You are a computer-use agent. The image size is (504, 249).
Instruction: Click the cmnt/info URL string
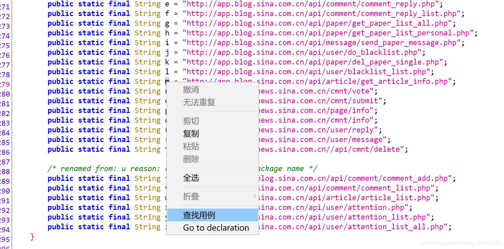pyautogui.click(x=316, y=121)
